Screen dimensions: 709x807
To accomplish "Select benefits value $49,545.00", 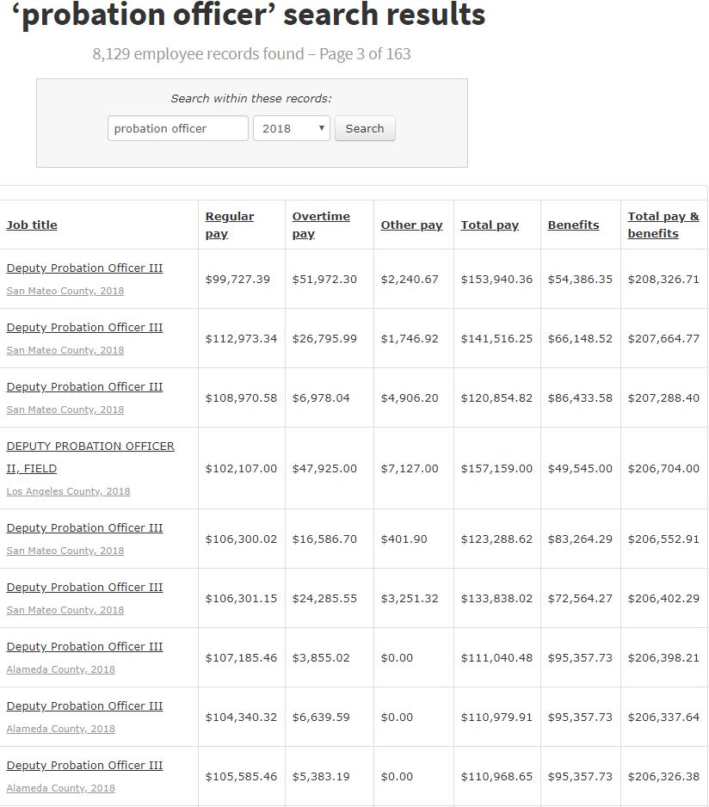I will point(580,468).
